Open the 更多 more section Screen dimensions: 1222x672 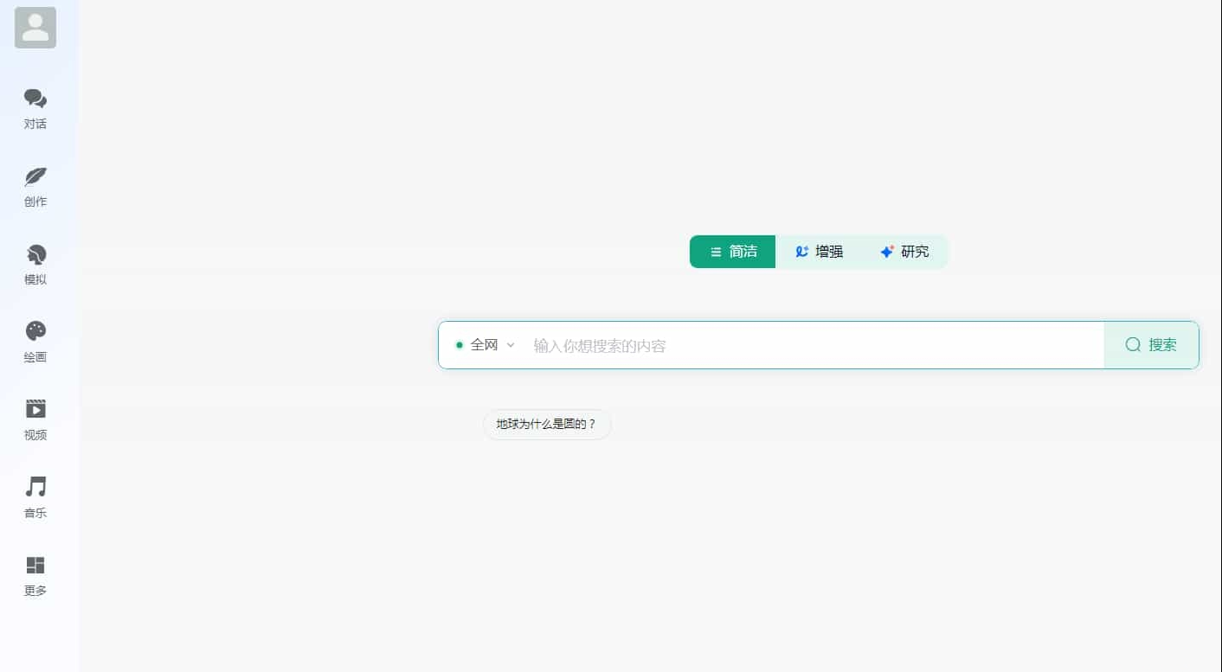[35, 576]
